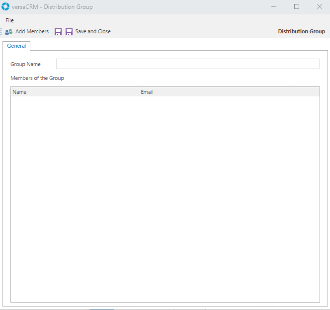330x310 pixels.
Task: Click the standalone Save floppy disk icon
Action: click(58, 32)
